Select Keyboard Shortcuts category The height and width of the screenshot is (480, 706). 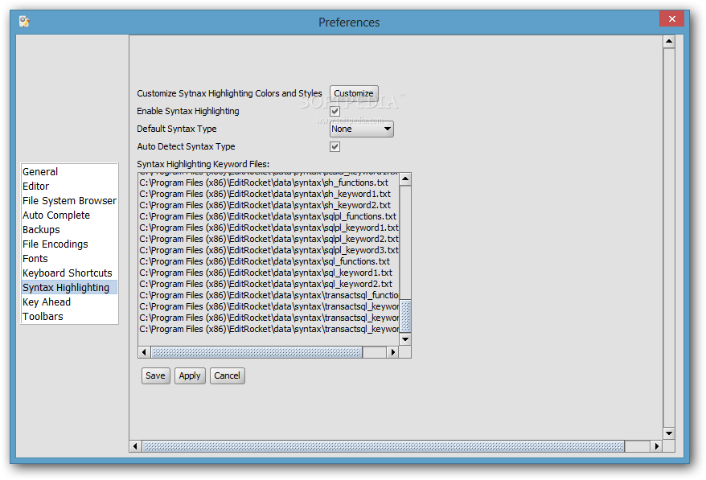[69, 273]
